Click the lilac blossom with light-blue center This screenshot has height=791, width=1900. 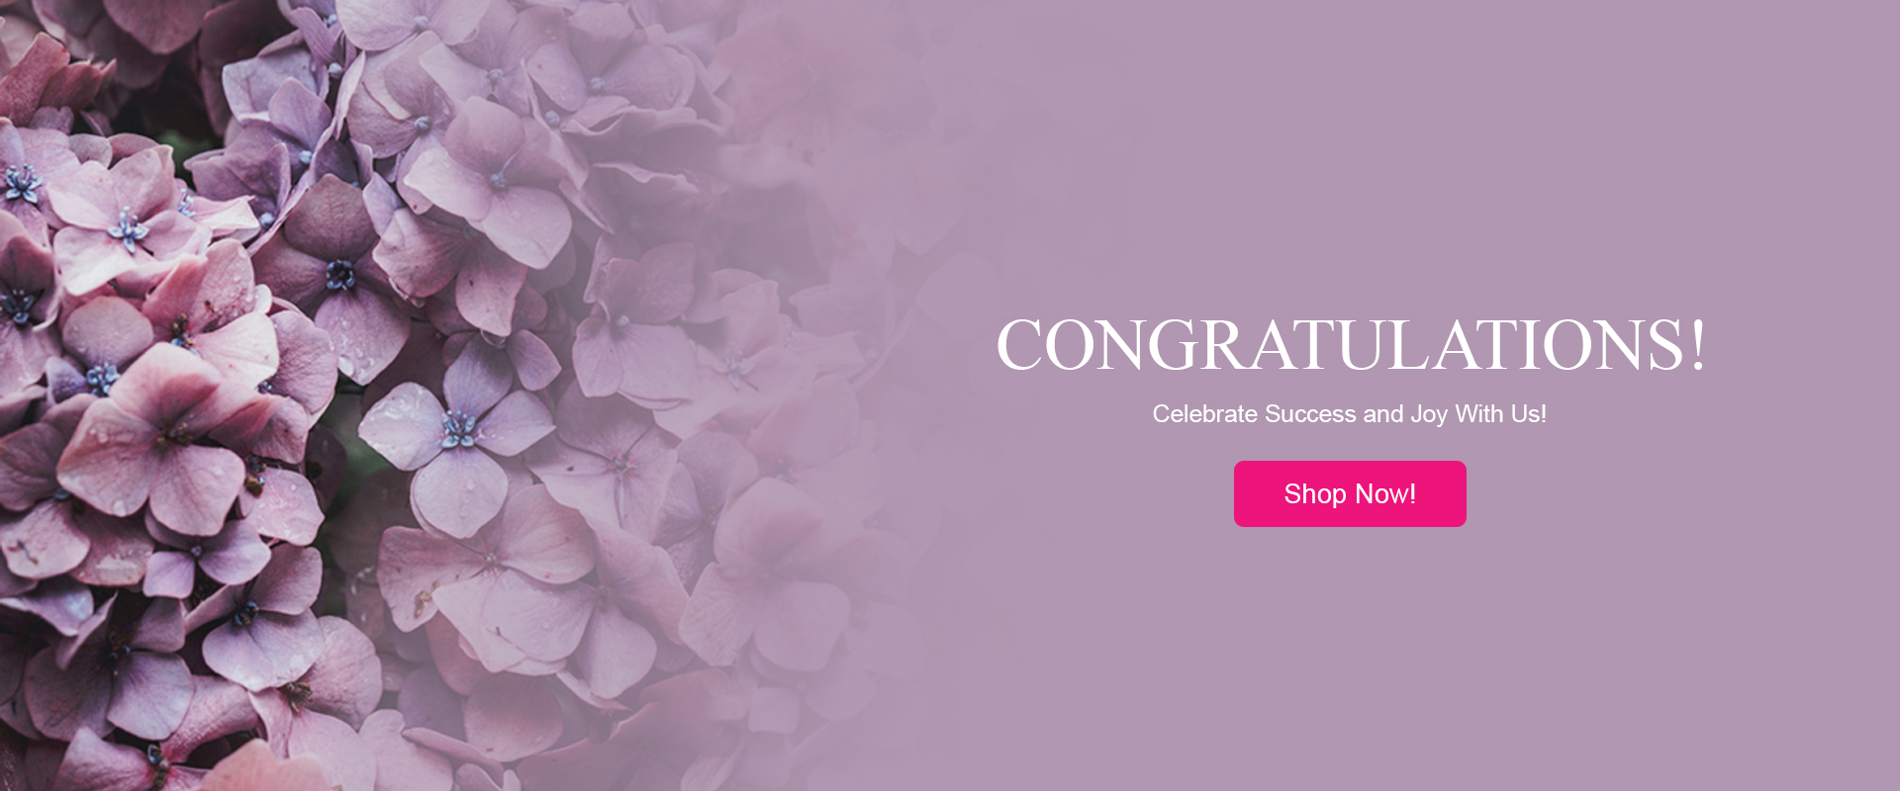456,431
